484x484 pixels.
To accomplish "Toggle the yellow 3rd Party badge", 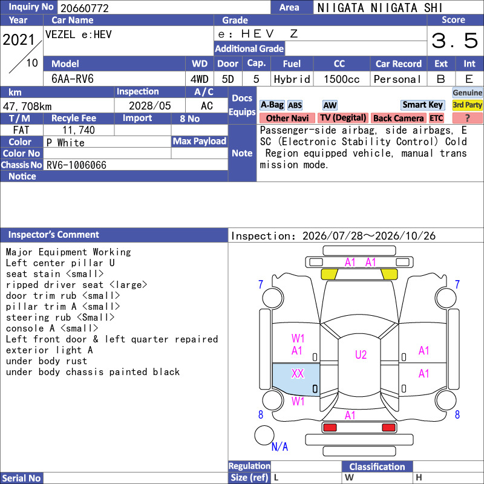I will (467, 105).
